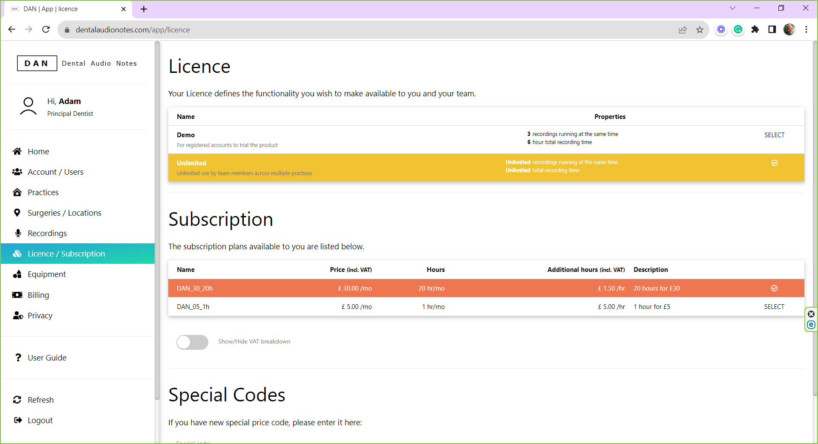
Task: Go to Practices in the sidebar
Action: coord(43,192)
